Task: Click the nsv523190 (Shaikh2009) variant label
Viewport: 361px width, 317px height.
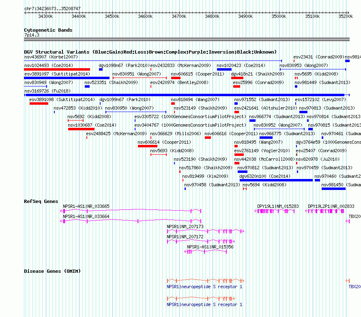Action: point(200,159)
